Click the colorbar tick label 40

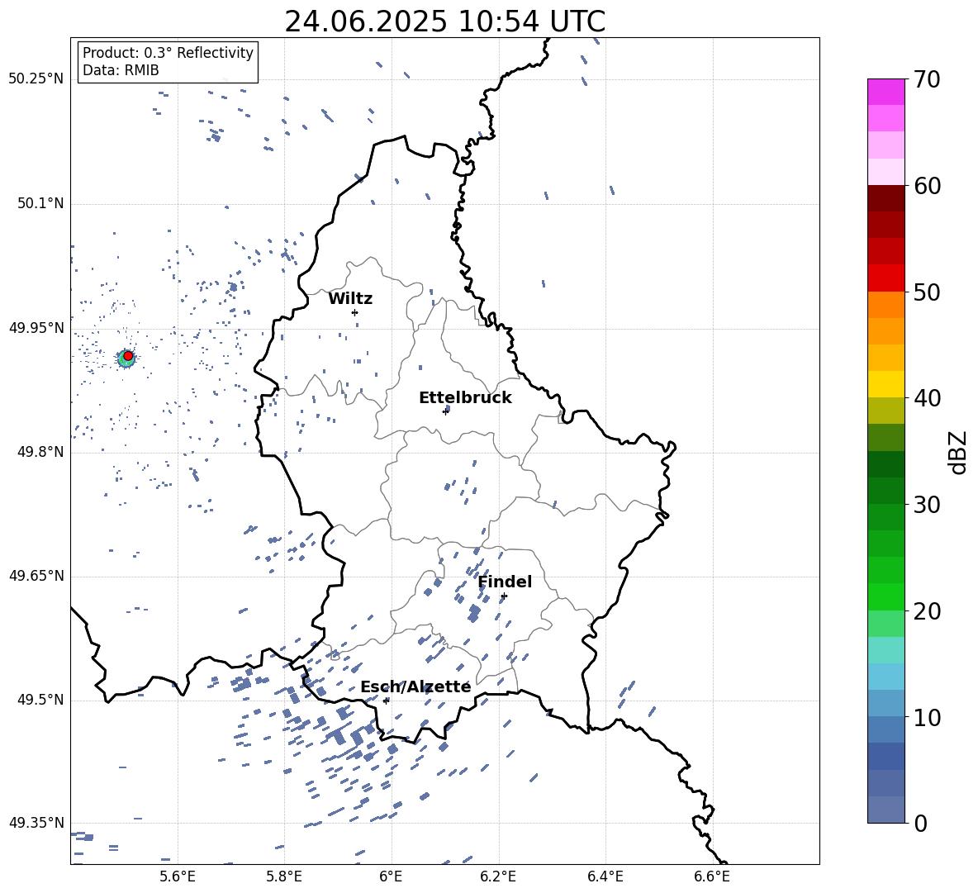pos(927,398)
